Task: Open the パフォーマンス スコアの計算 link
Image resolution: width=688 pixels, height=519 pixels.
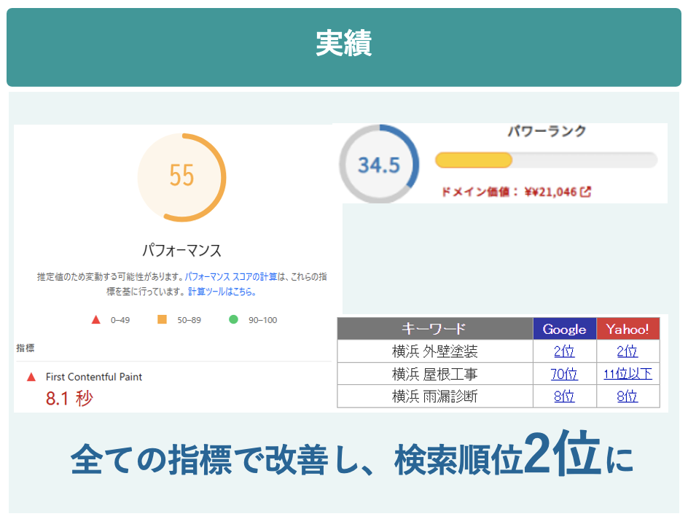Action: click(x=231, y=277)
